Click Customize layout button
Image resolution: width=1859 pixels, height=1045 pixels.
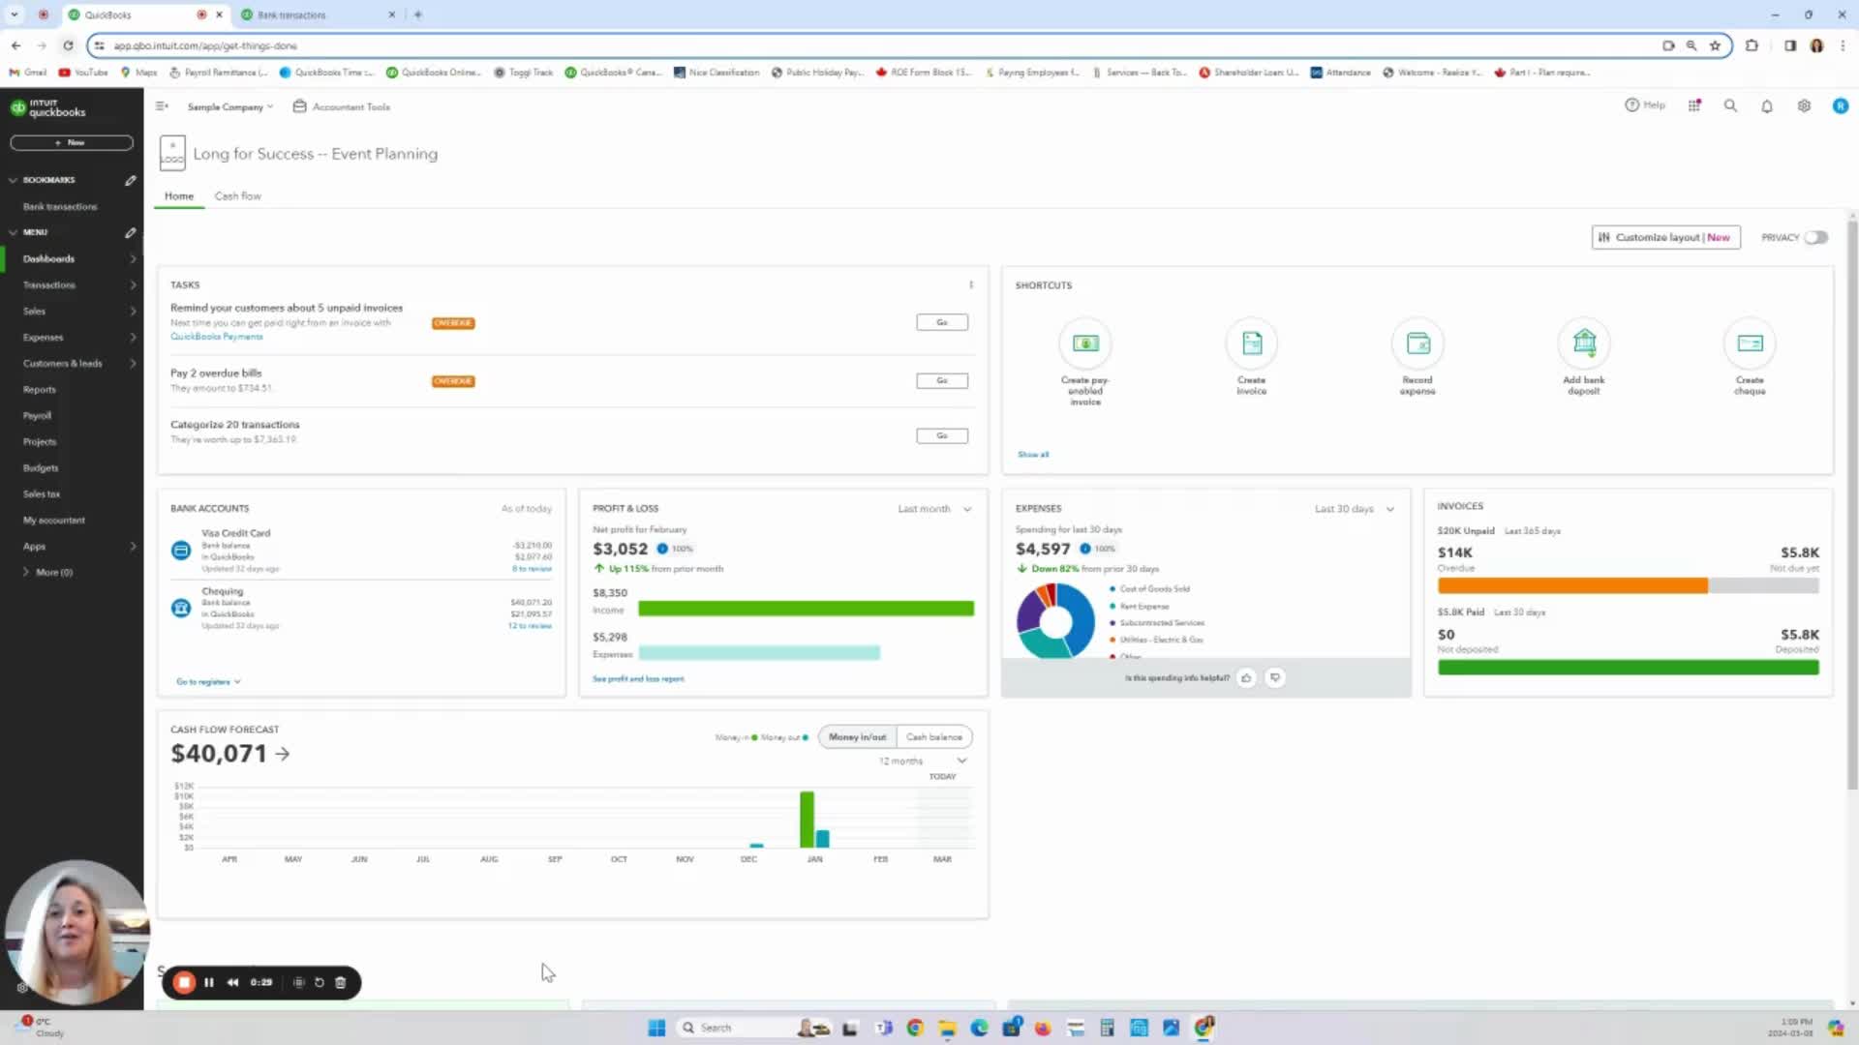1665,237
